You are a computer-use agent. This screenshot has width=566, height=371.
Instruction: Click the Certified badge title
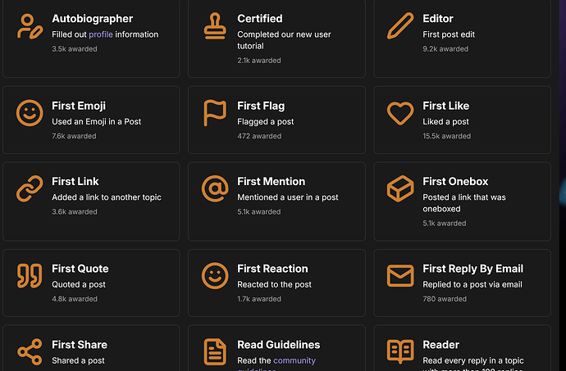tap(259, 18)
